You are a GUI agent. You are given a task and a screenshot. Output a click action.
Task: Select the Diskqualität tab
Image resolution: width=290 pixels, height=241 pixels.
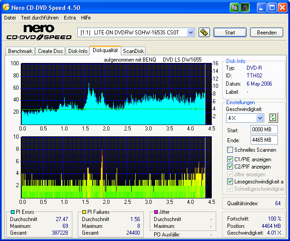pos(105,50)
